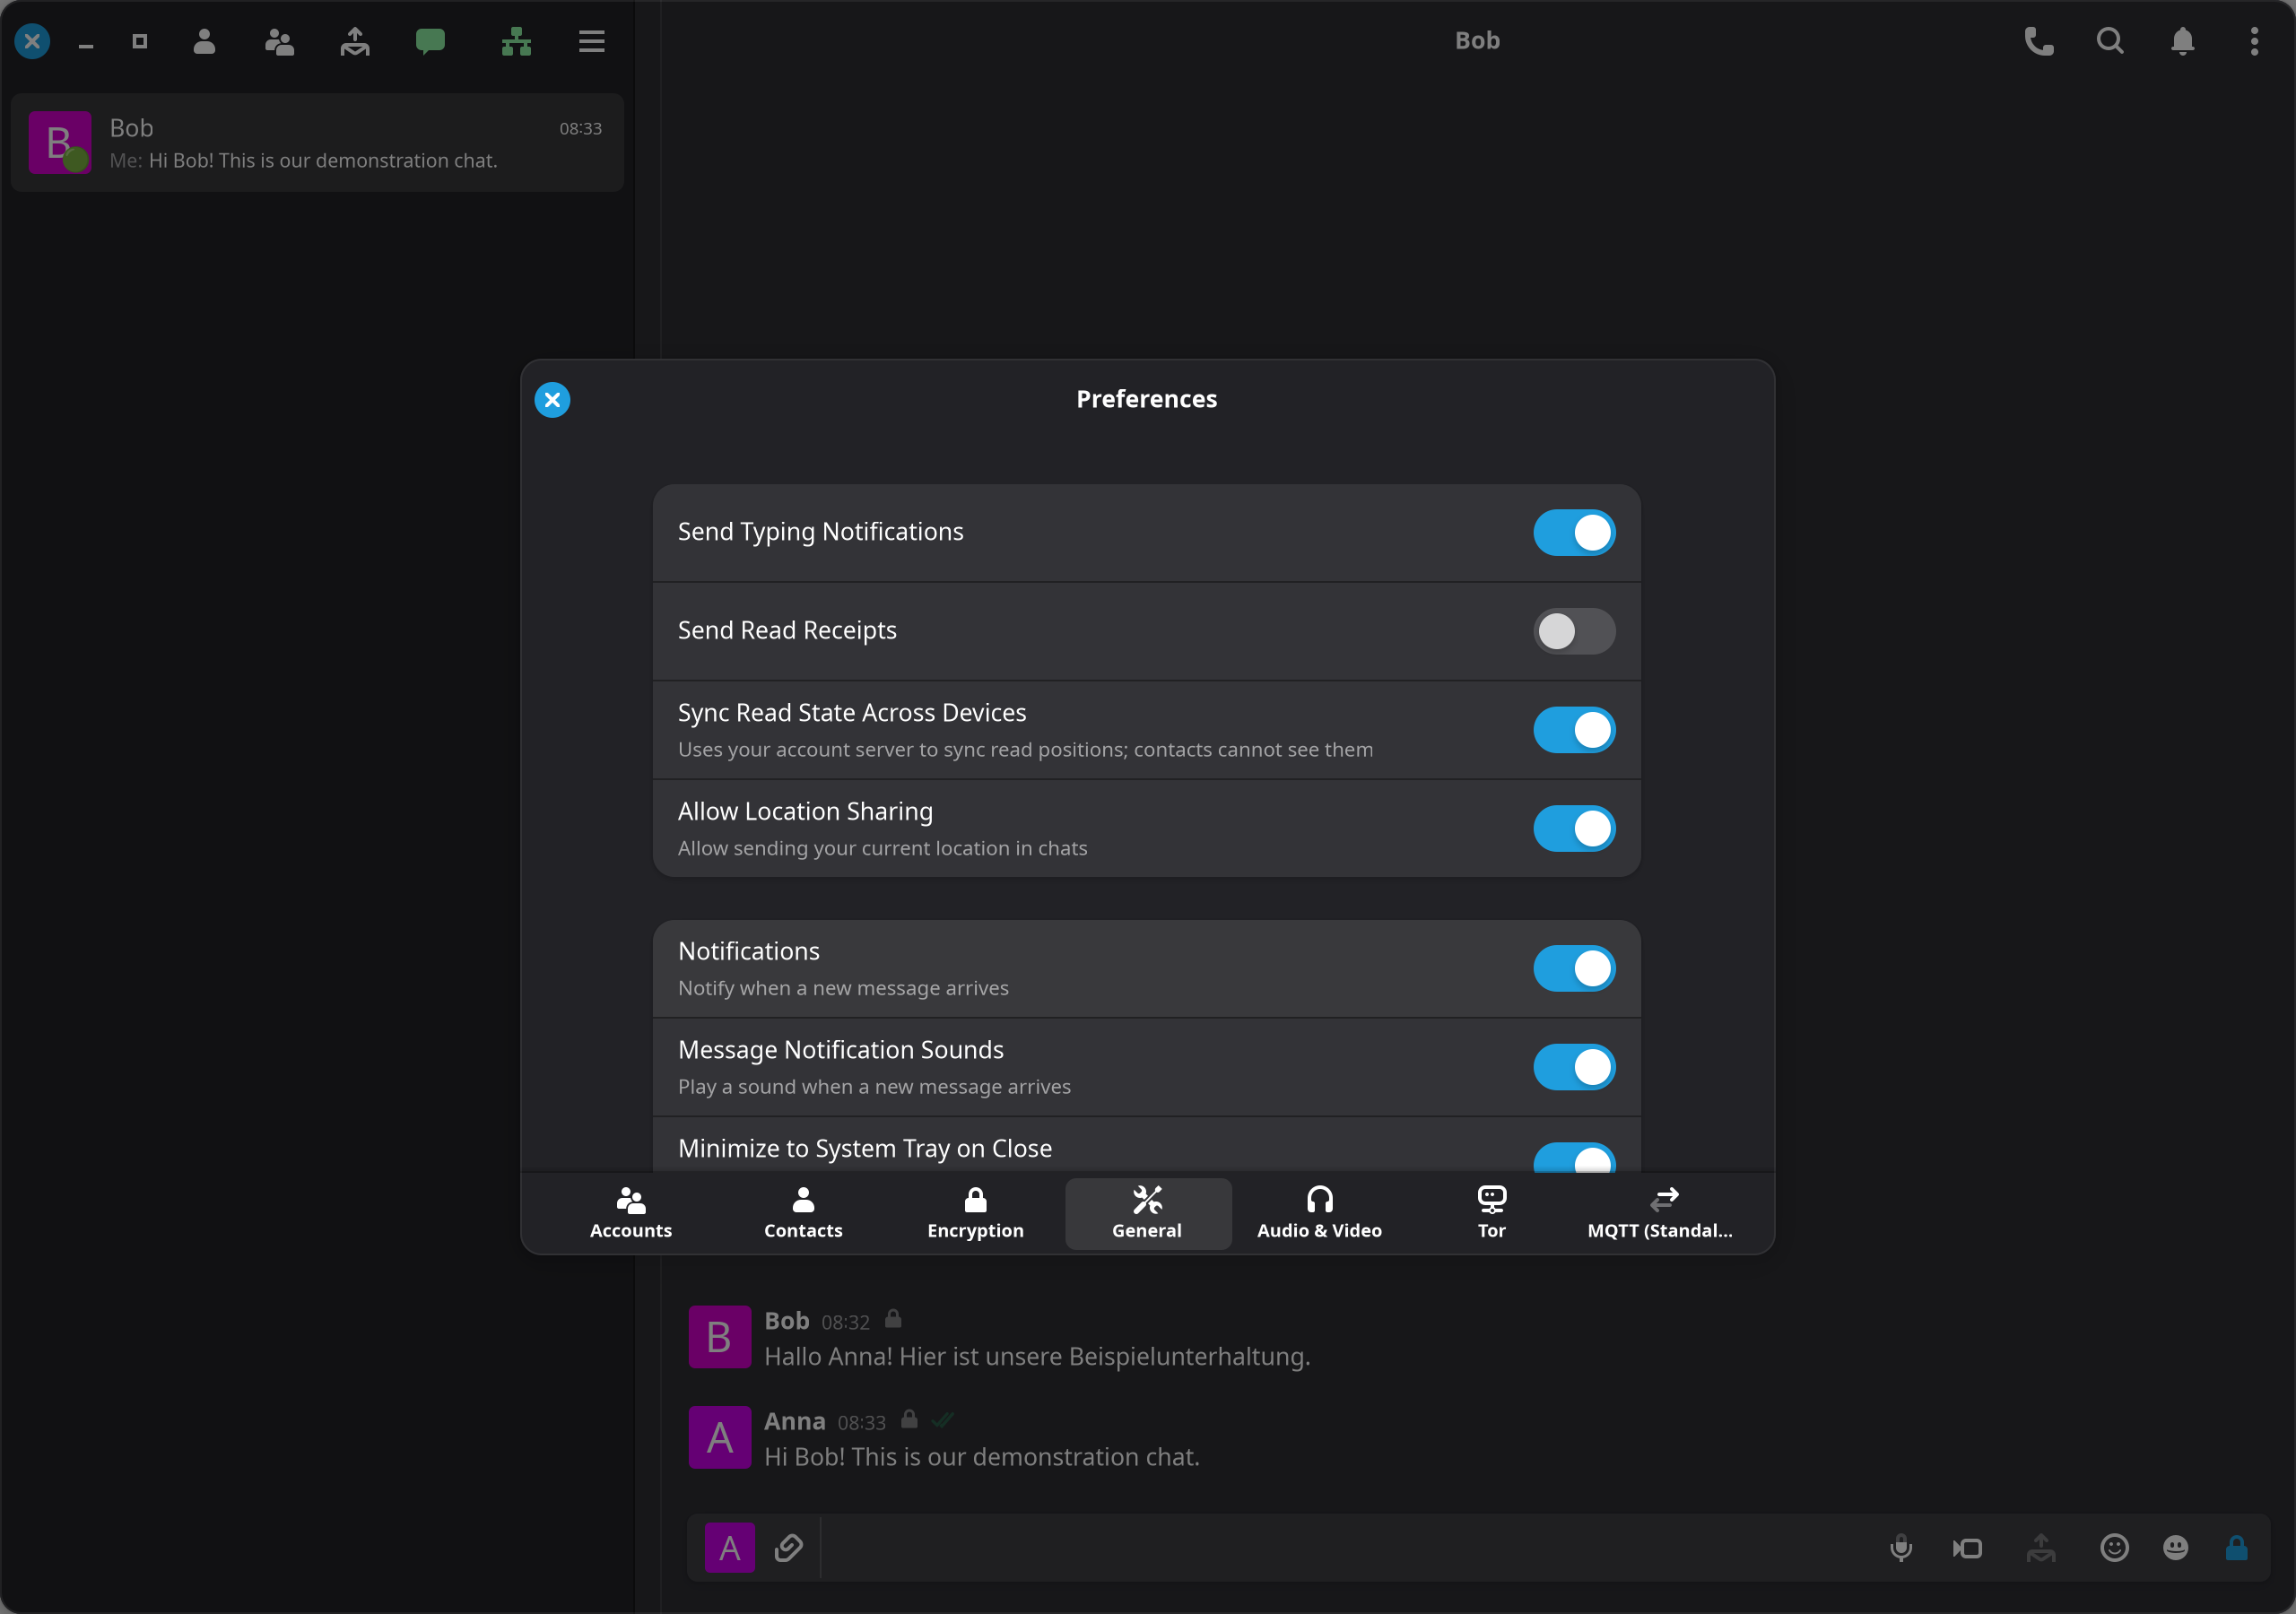2296x1614 pixels.
Task: Open the single contact icon in top toolbar
Action: coord(204,41)
